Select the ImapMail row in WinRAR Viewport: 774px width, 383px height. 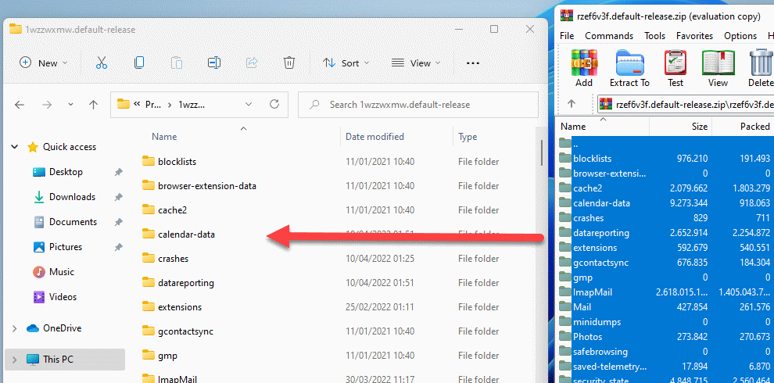[x=665, y=292]
